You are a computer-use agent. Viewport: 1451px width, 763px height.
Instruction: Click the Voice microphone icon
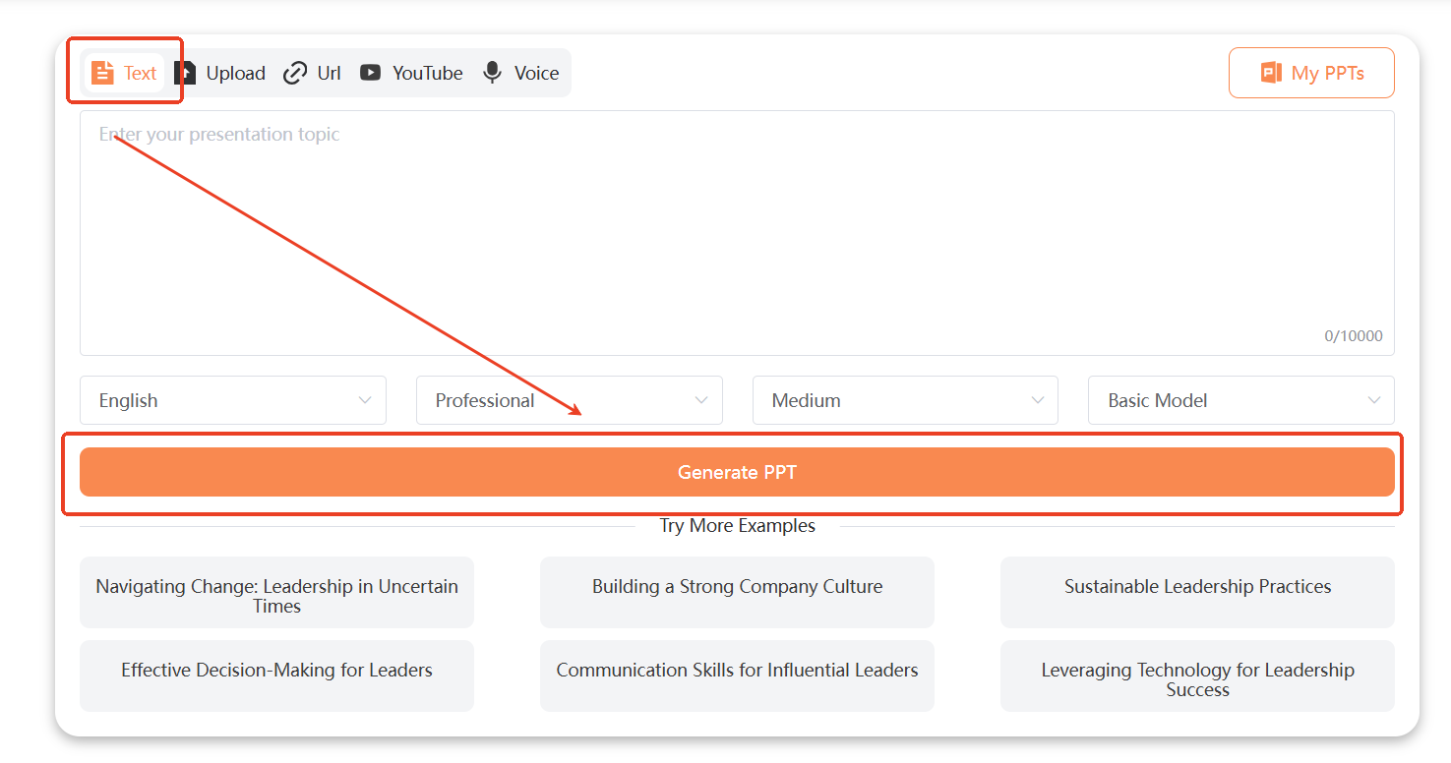pyautogui.click(x=493, y=73)
